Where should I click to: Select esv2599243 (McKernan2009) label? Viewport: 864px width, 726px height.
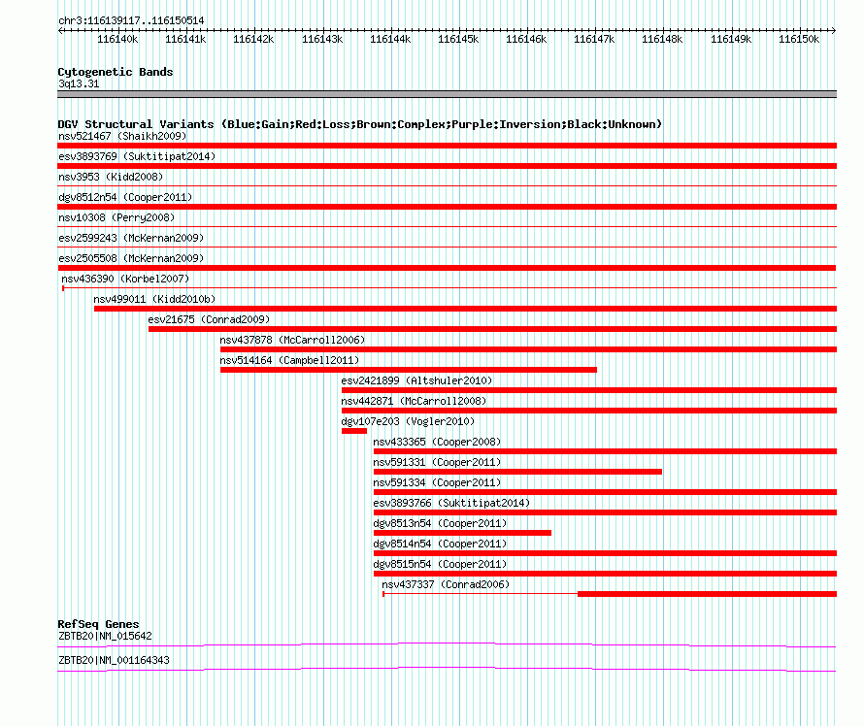pyautogui.click(x=131, y=238)
